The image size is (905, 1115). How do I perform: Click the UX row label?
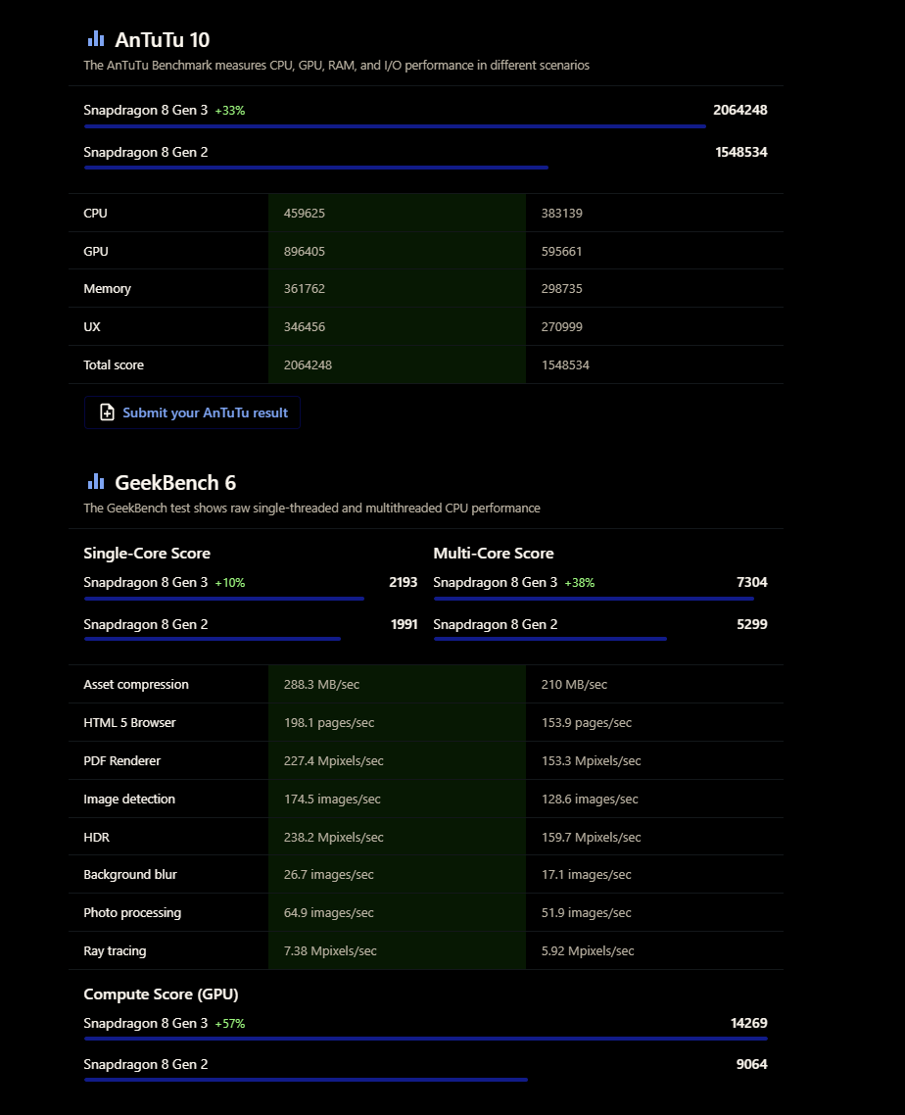[92, 326]
